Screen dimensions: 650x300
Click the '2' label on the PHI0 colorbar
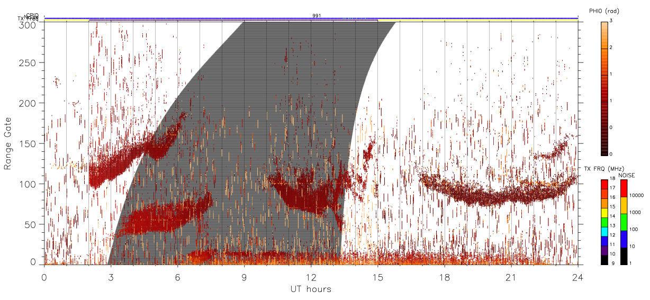coord(612,48)
